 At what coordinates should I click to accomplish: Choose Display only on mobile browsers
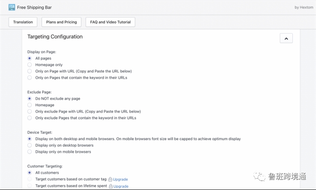pyautogui.click(x=29, y=152)
